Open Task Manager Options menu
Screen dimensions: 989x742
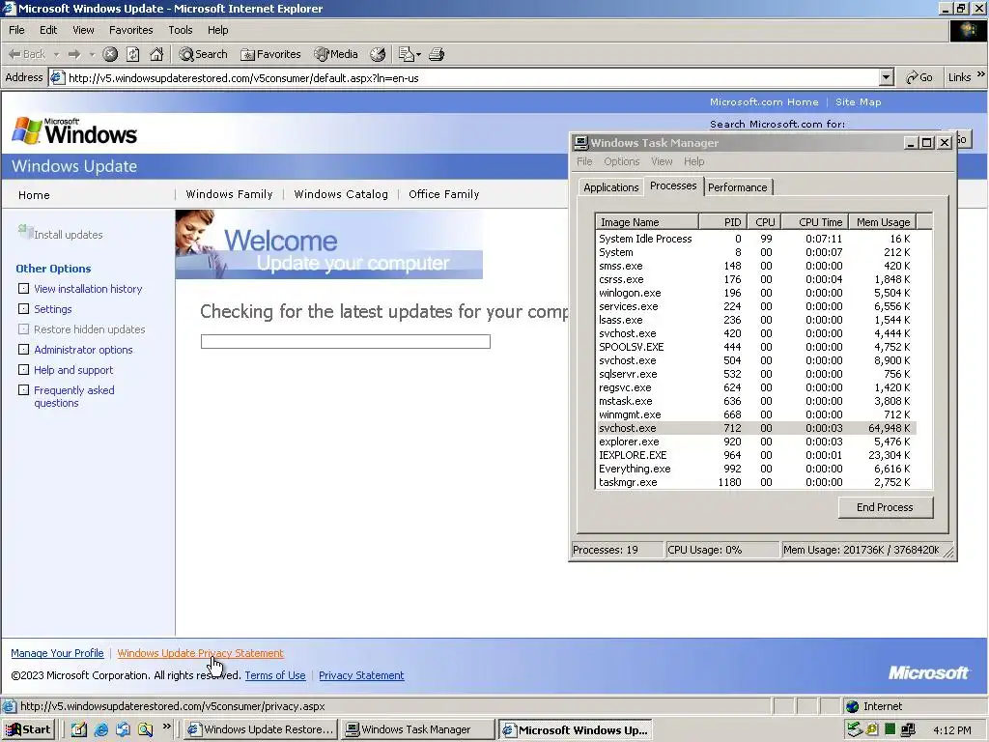[621, 161]
